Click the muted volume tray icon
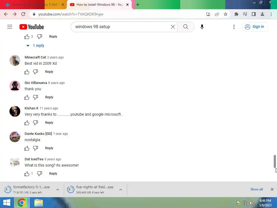This screenshot has height=208, width=277. point(251,203)
